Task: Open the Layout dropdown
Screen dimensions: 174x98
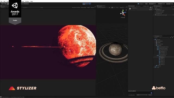Action: (169, 4)
